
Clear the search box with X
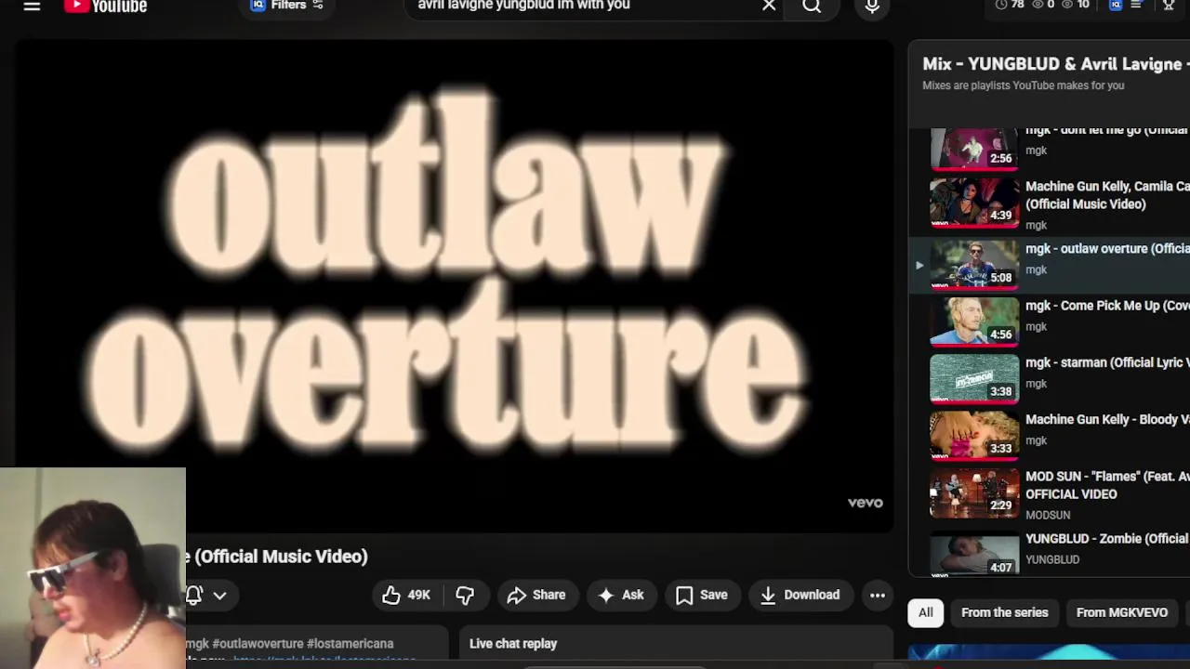tap(769, 6)
